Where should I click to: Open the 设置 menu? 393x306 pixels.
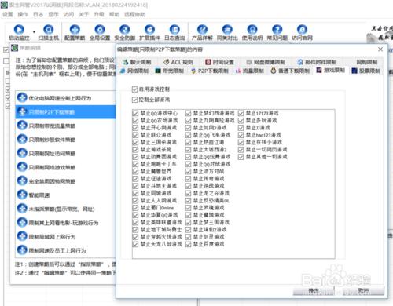click(8, 14)
